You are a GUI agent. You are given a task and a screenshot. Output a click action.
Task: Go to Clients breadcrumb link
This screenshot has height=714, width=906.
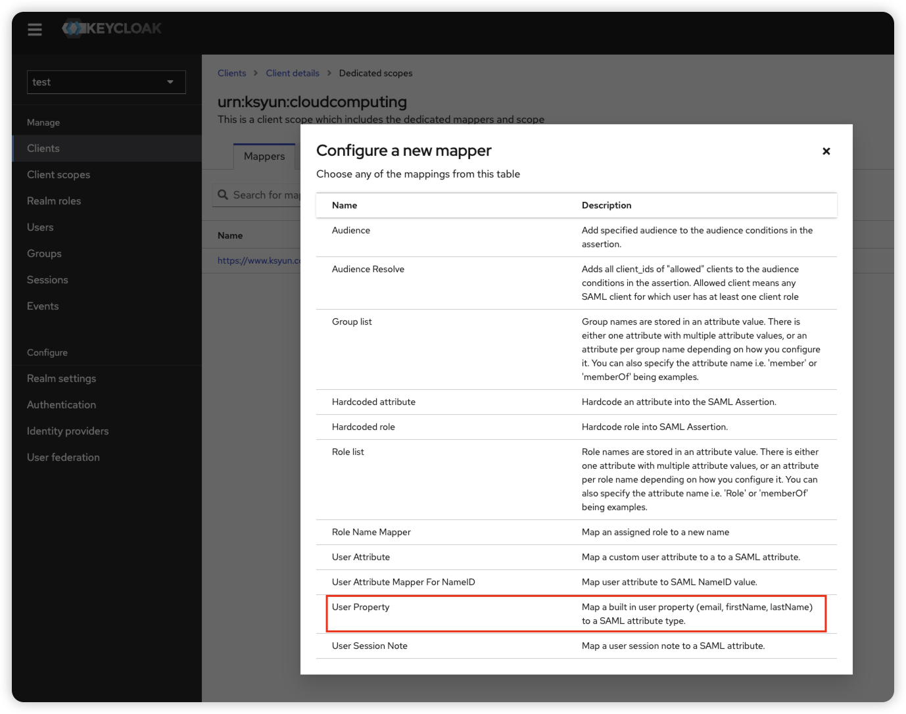[231, 73]
